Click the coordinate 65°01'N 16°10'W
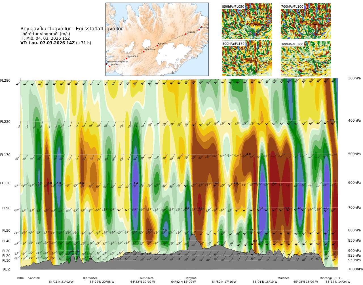The height and width of the screenshot is (285, 363). (x=265, y=282)
